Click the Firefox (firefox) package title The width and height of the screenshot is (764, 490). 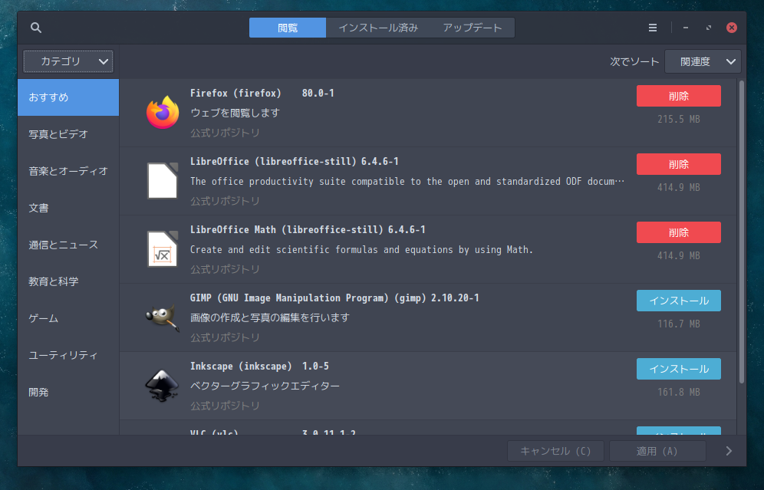pyautogui.click(x=235, y=93)
